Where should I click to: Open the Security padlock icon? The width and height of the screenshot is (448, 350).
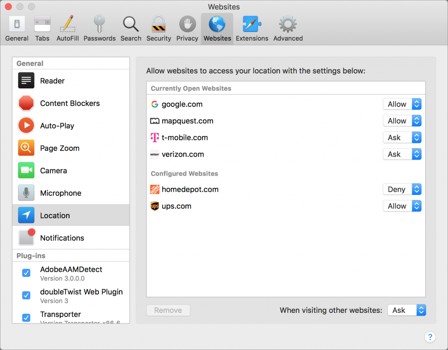tap(158, 24)
